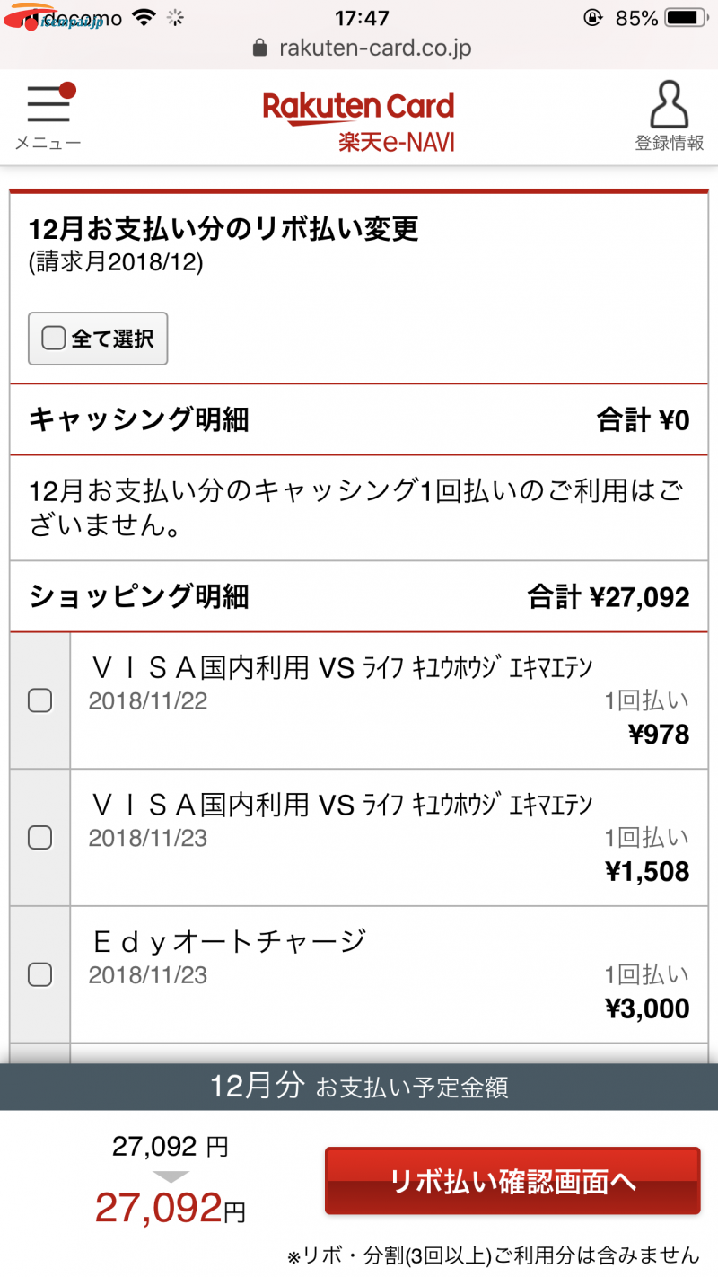Tap the キャッシング明細 section header
The image size is (718, 1277).
click(x=139, y=419)
